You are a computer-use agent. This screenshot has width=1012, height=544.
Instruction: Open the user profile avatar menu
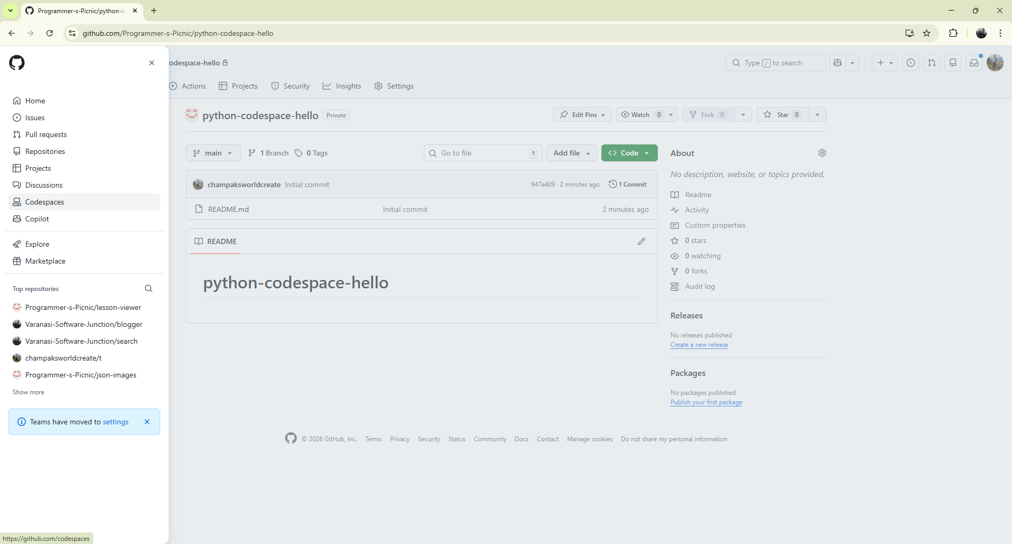tap(995, 63)
